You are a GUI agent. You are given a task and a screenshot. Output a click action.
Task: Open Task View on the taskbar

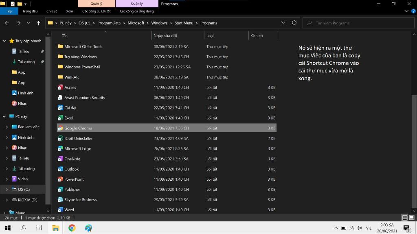point(39,228)
